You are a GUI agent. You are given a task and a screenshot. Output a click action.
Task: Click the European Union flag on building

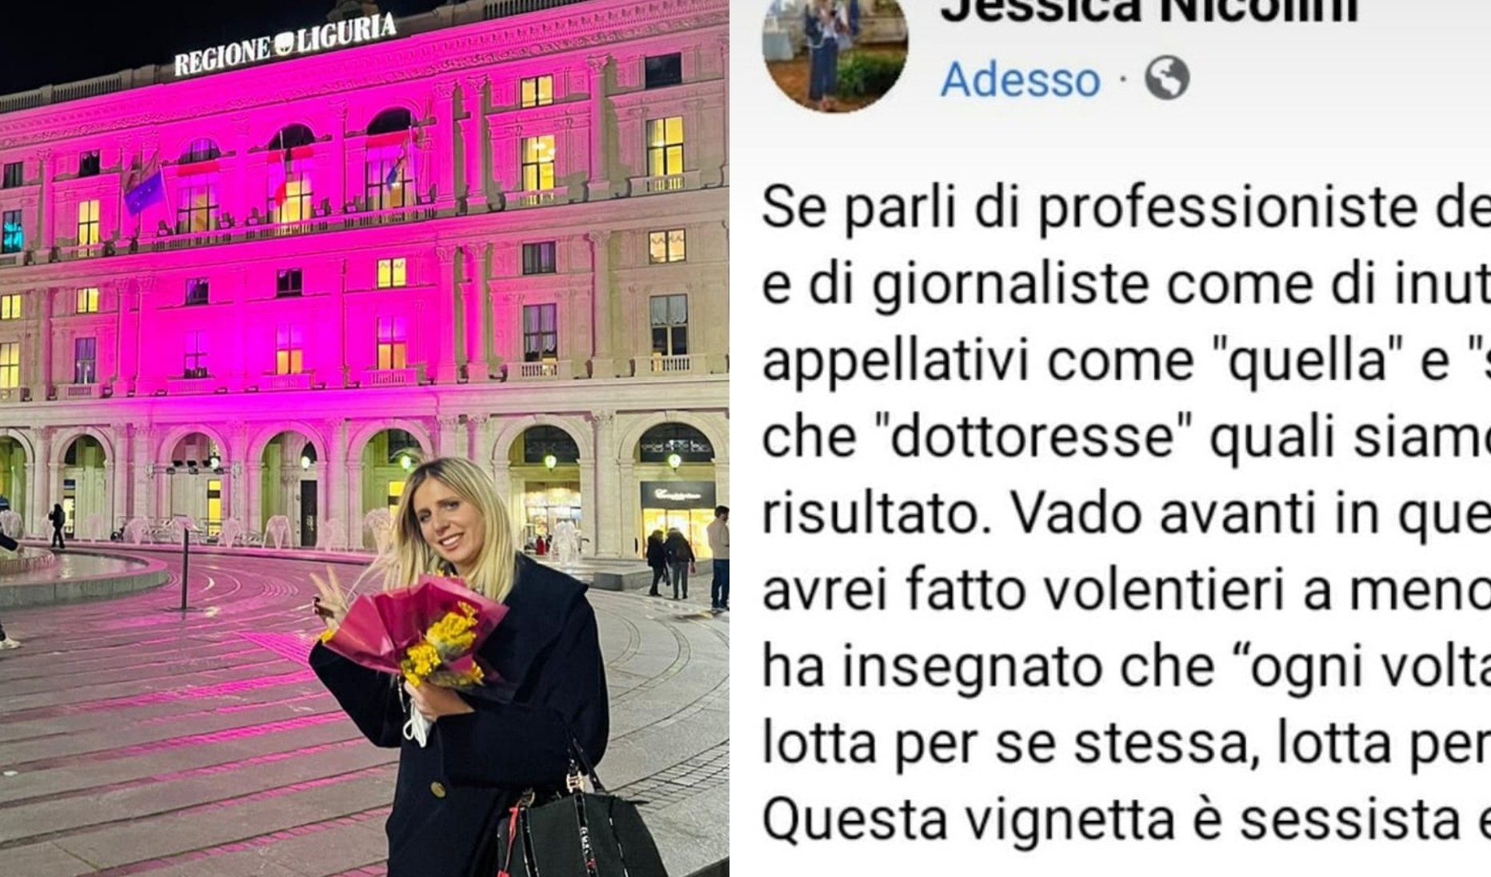pyautogui.click(x=144, y=190)
